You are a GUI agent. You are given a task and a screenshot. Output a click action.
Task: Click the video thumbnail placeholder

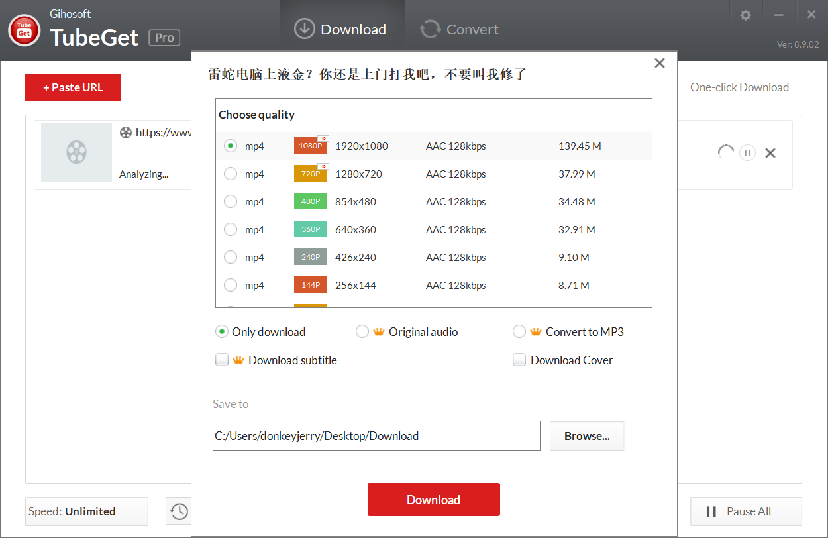click(76, 152)
